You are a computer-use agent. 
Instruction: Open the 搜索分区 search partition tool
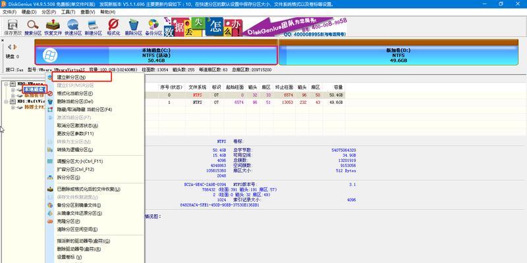pos(33,27)
